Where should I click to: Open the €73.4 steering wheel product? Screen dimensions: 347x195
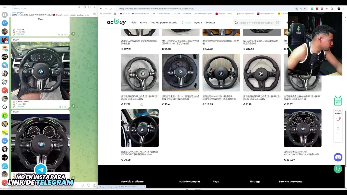[x=181, y=73]
